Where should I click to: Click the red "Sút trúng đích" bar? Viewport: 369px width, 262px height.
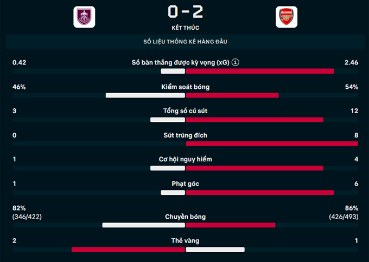pyautogui.click(x=272, y=144)
